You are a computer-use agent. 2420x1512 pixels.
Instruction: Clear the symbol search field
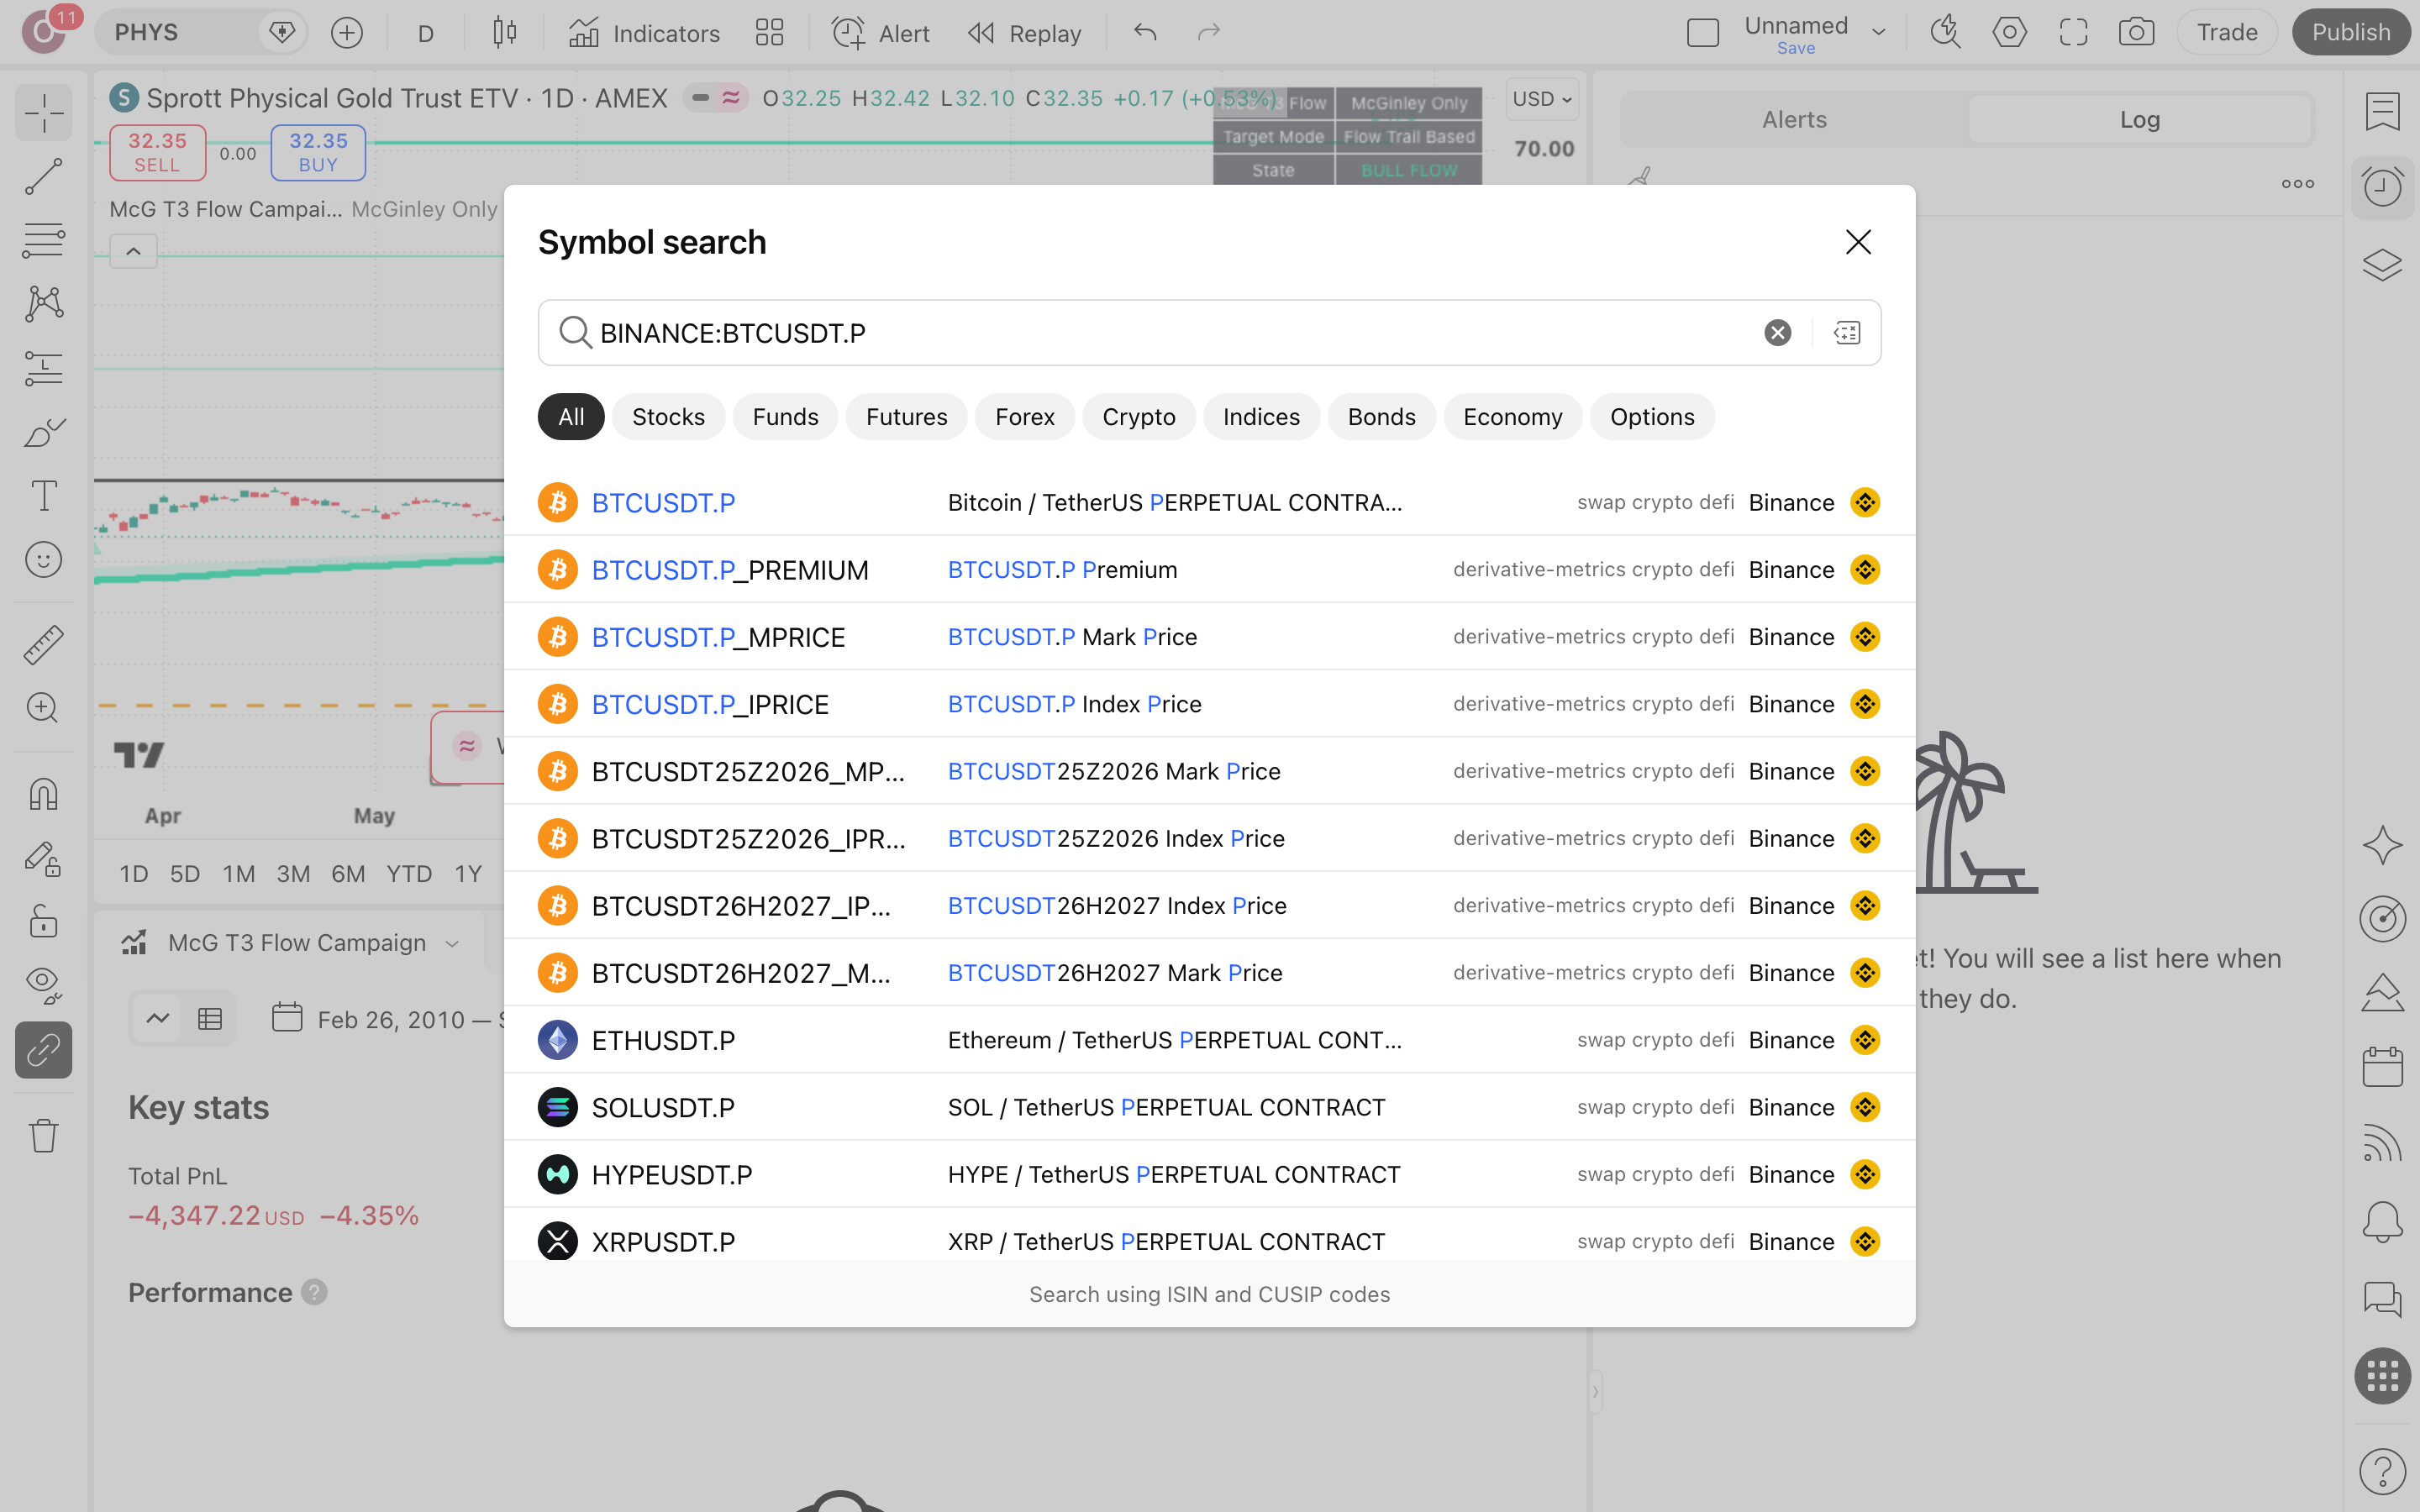[x=1777, y=333]
